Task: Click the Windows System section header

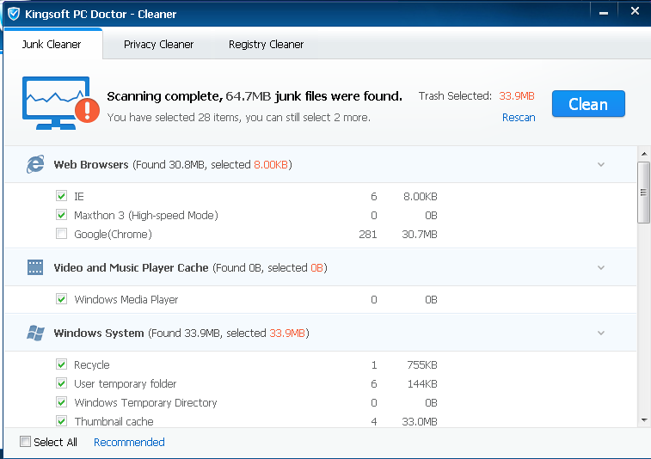Action: (320, 333)
